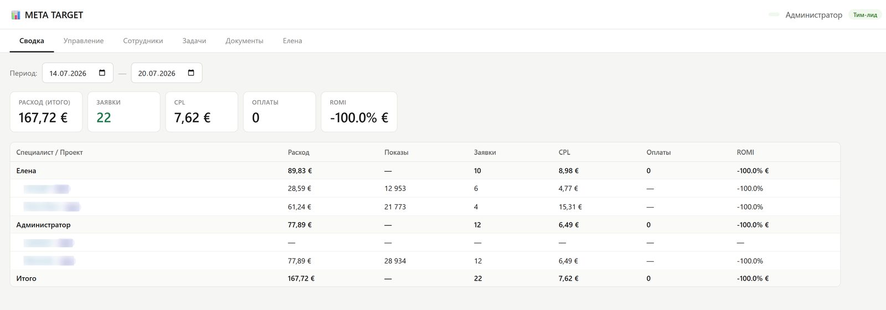Open the Сотрудники tab

[143, 41]
